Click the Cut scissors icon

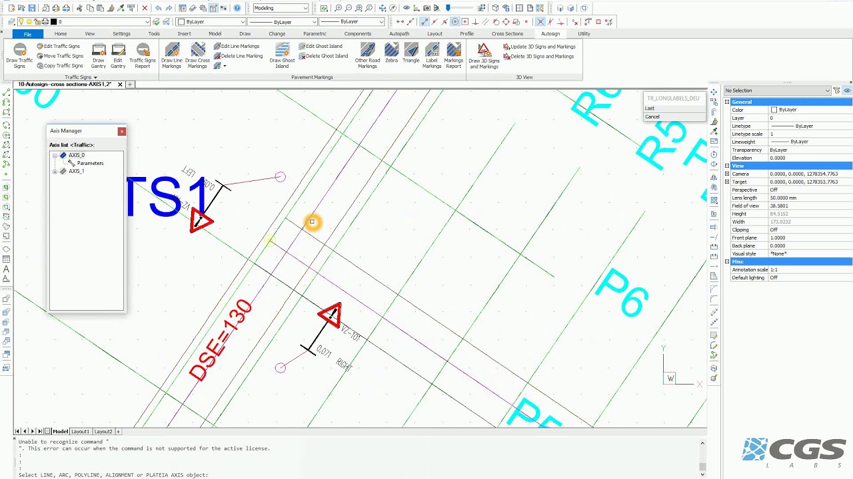point(79,8)
